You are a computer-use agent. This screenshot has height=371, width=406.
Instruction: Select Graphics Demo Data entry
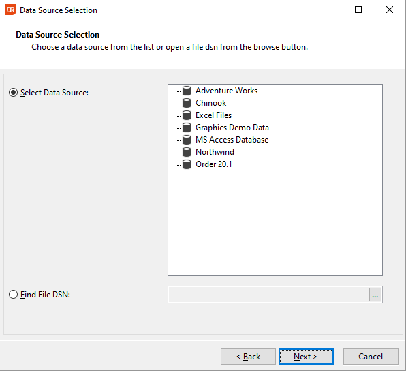point(232,128)
